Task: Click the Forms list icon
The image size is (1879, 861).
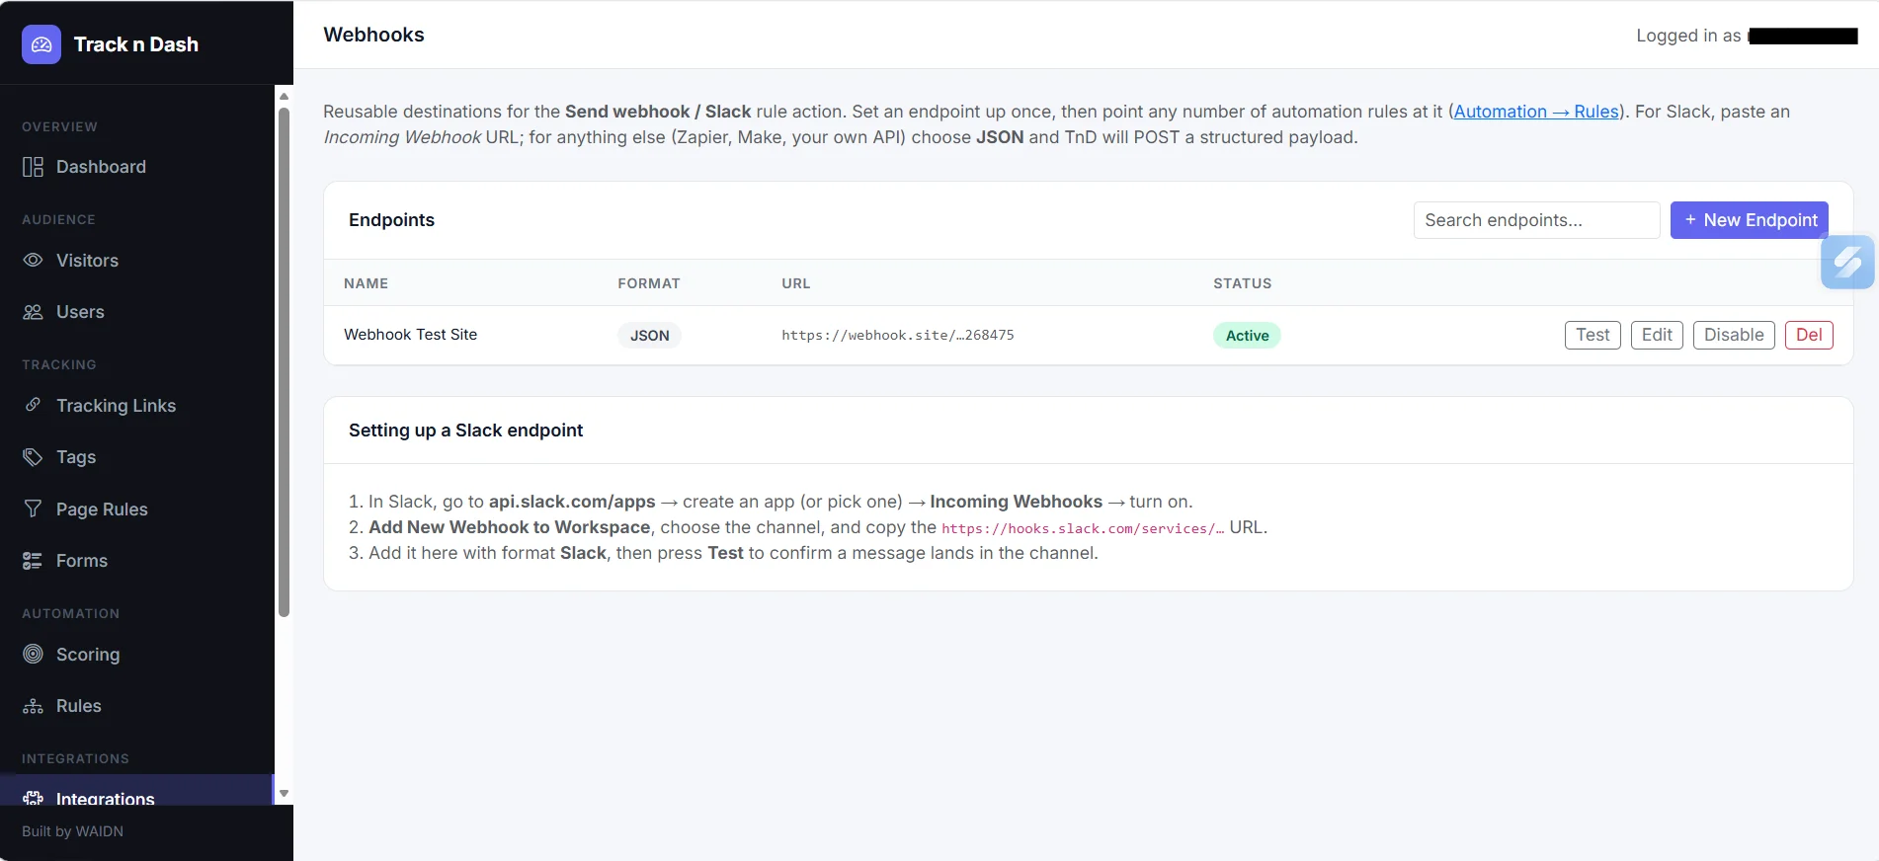Action: pos(33,561)
